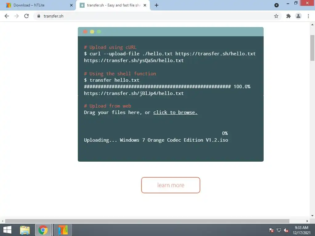315x236 pixels.
Task: Go back to the previous page
Action: [x=7, y=16]
